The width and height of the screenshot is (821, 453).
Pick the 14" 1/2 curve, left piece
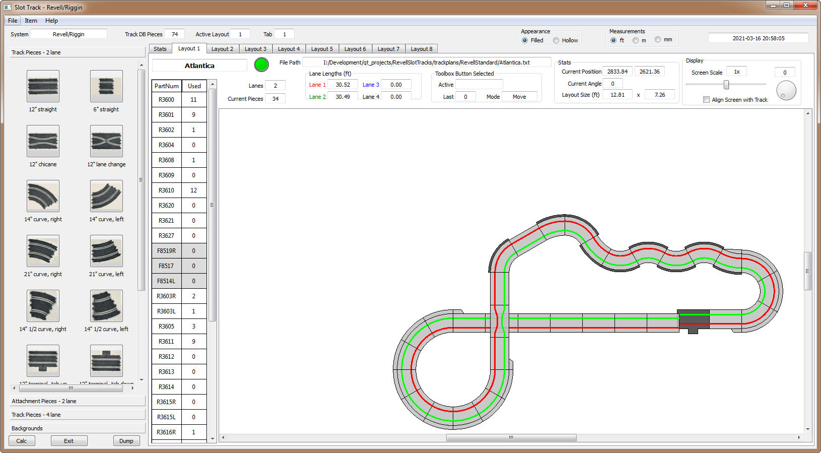(106, 306)
